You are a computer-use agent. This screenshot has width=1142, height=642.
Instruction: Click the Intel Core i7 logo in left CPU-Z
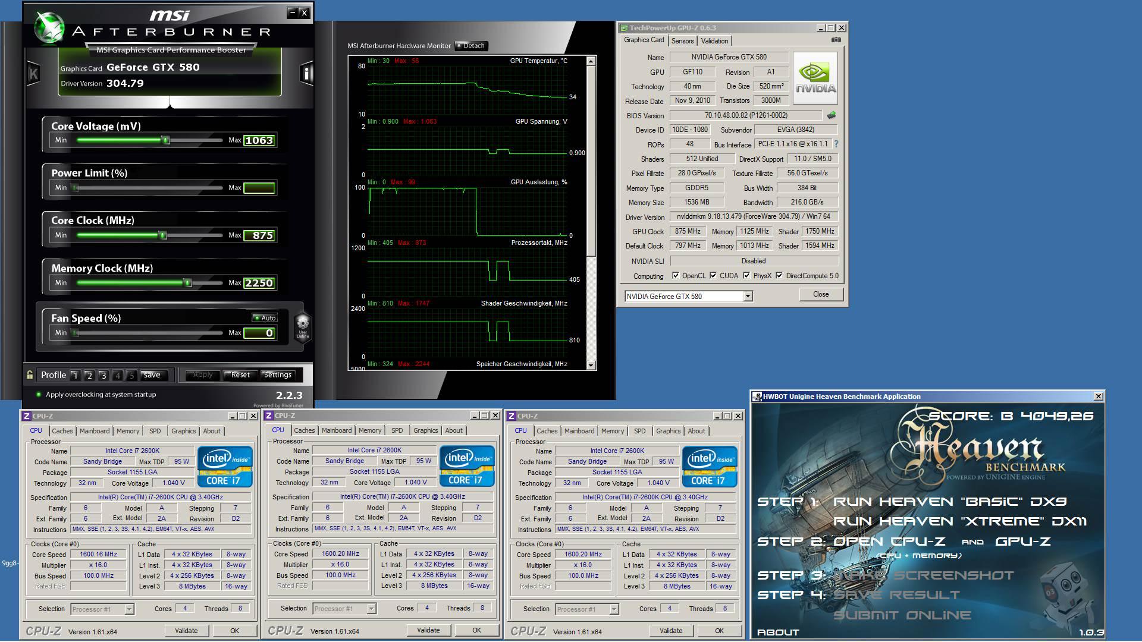[225, 467]
